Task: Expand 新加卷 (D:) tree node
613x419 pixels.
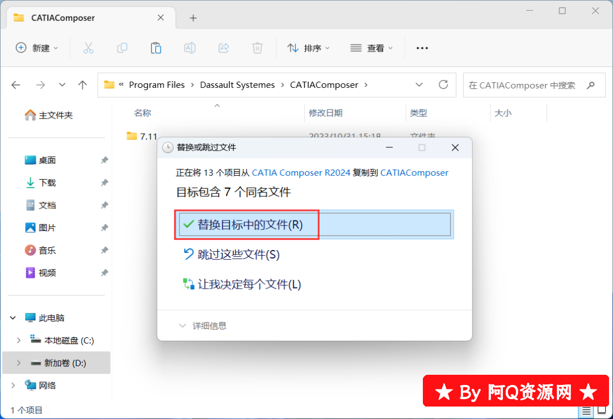Action: coord(18,363)
